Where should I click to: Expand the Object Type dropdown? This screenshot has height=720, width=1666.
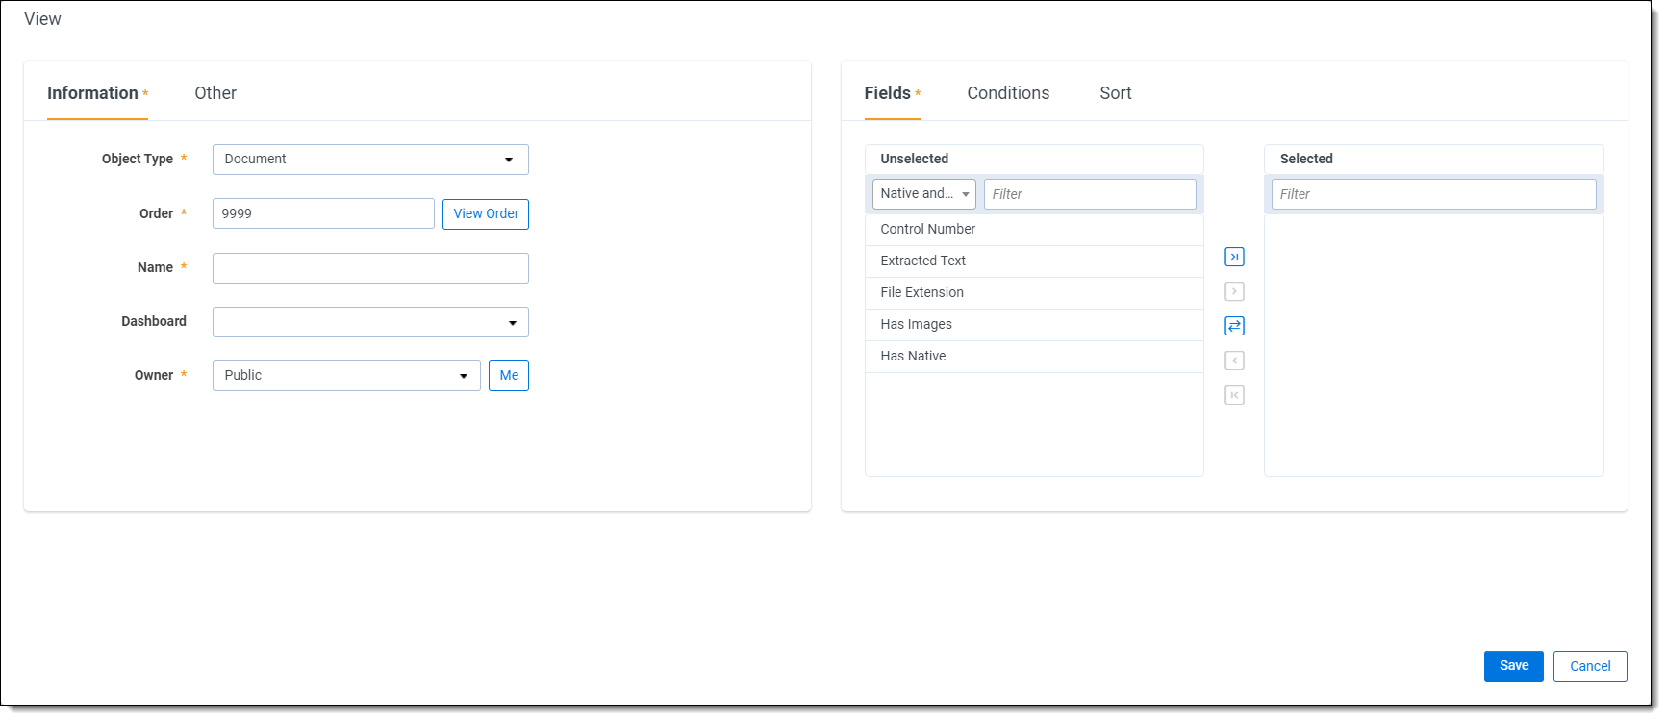coord(370,160)
